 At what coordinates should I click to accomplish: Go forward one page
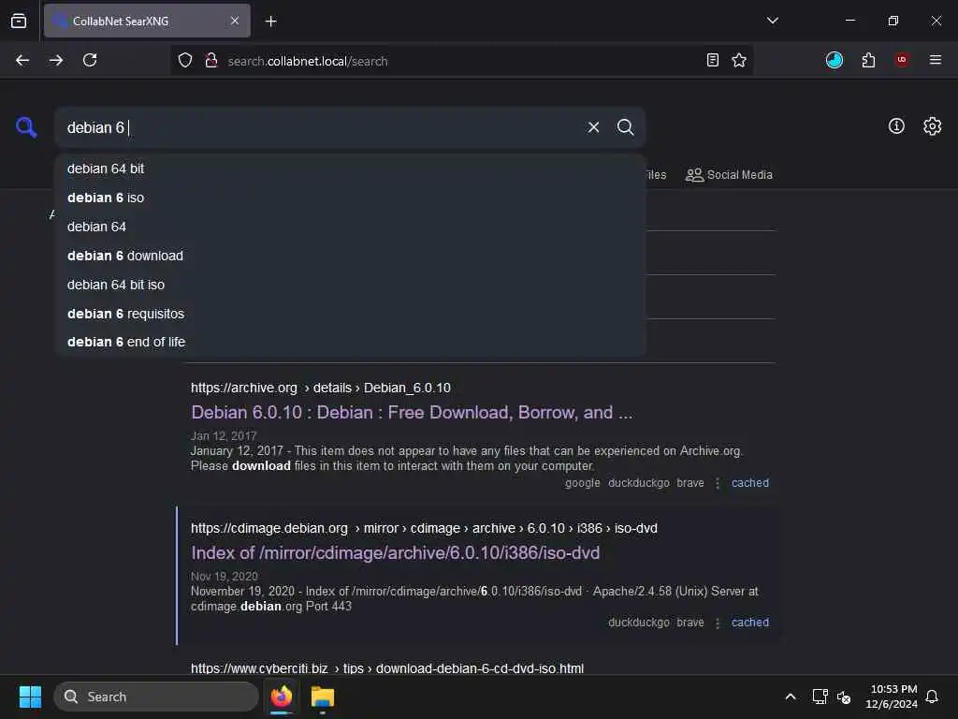pos(56,60)
